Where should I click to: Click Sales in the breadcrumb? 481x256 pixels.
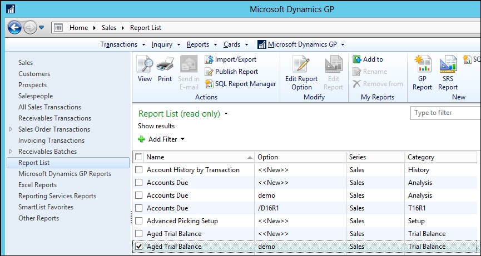coord(109,28)
